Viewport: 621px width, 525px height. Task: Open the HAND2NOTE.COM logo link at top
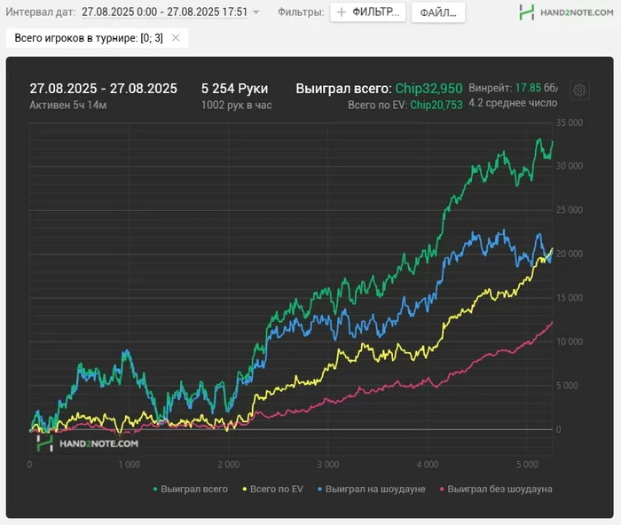click(566, 12)
